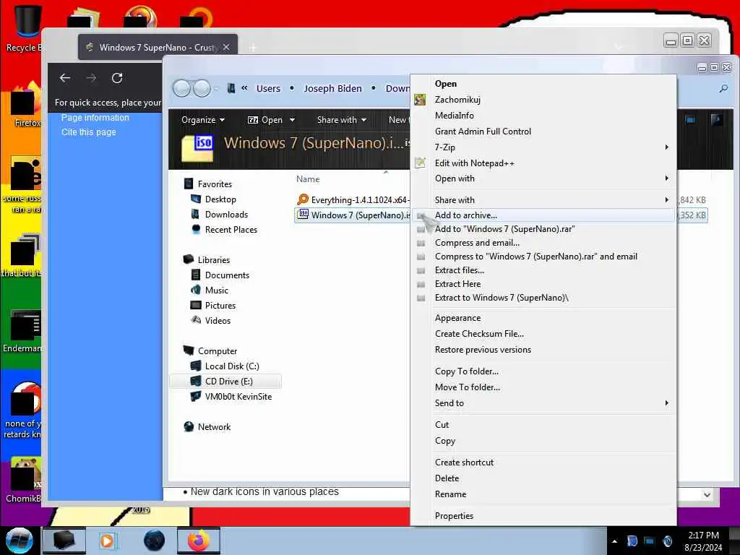Select MediaInfo menu entry
740x555 pixels.
[543, 116]
